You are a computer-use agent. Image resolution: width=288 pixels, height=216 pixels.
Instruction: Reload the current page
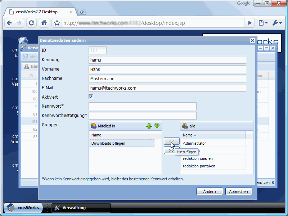[x=31, y=23]
